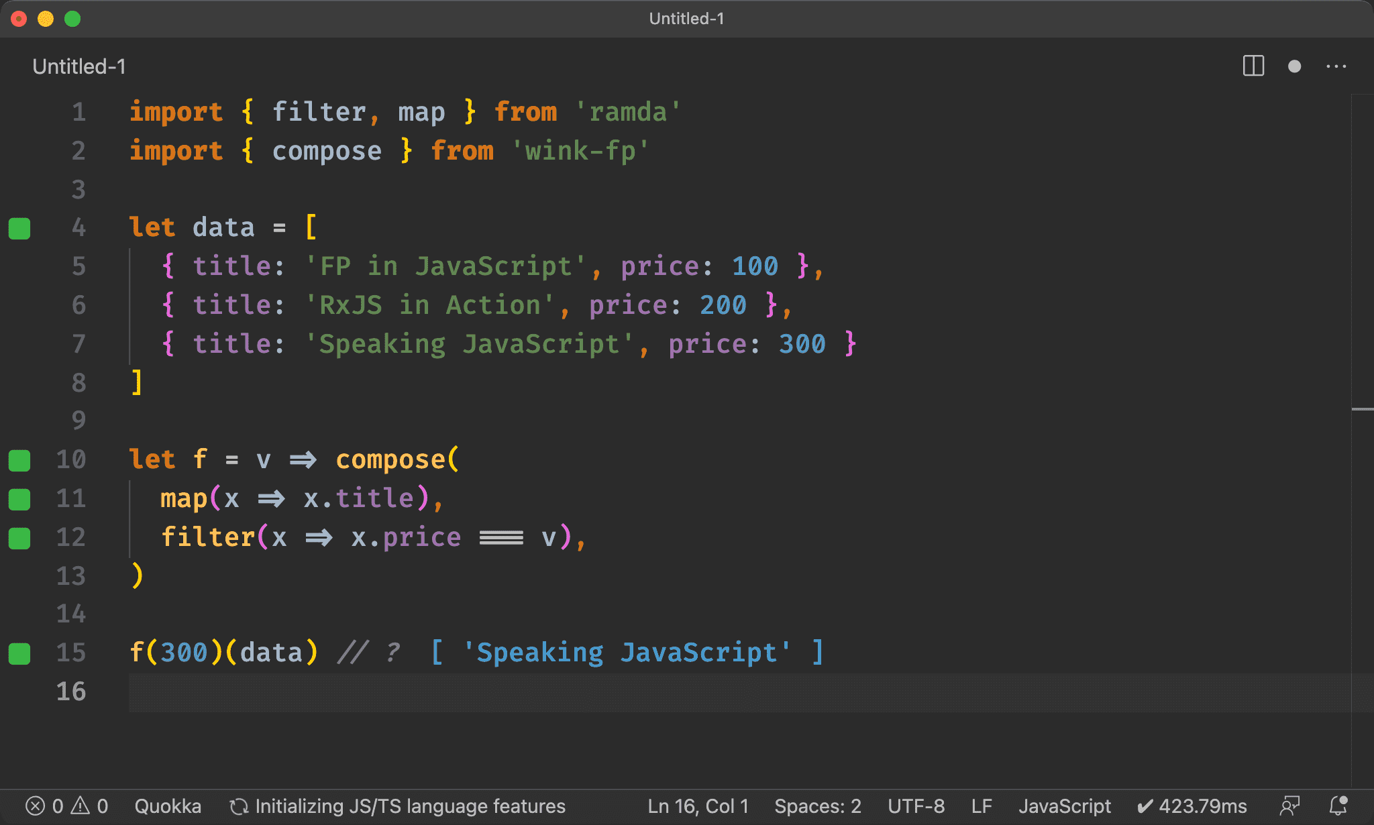1374x825 pixels.
Task: Click line number 1 in gutter
Action: coord(79,112)
